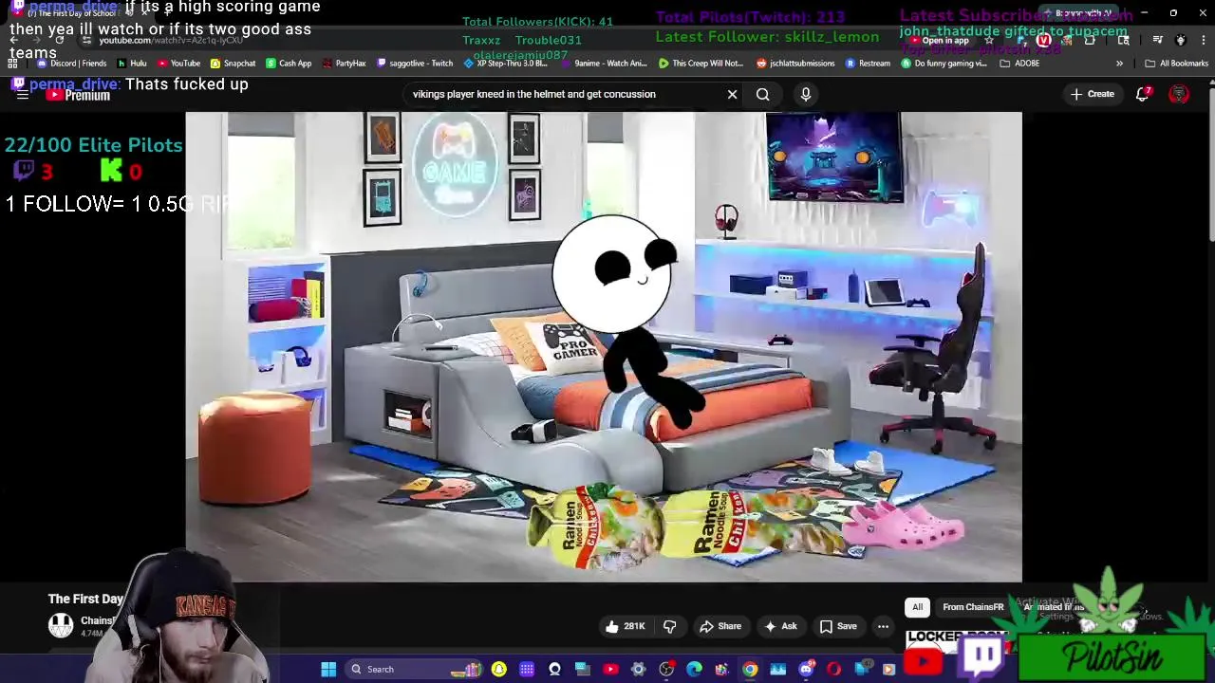
Task: Click the video player to pause
Action: 604,346
